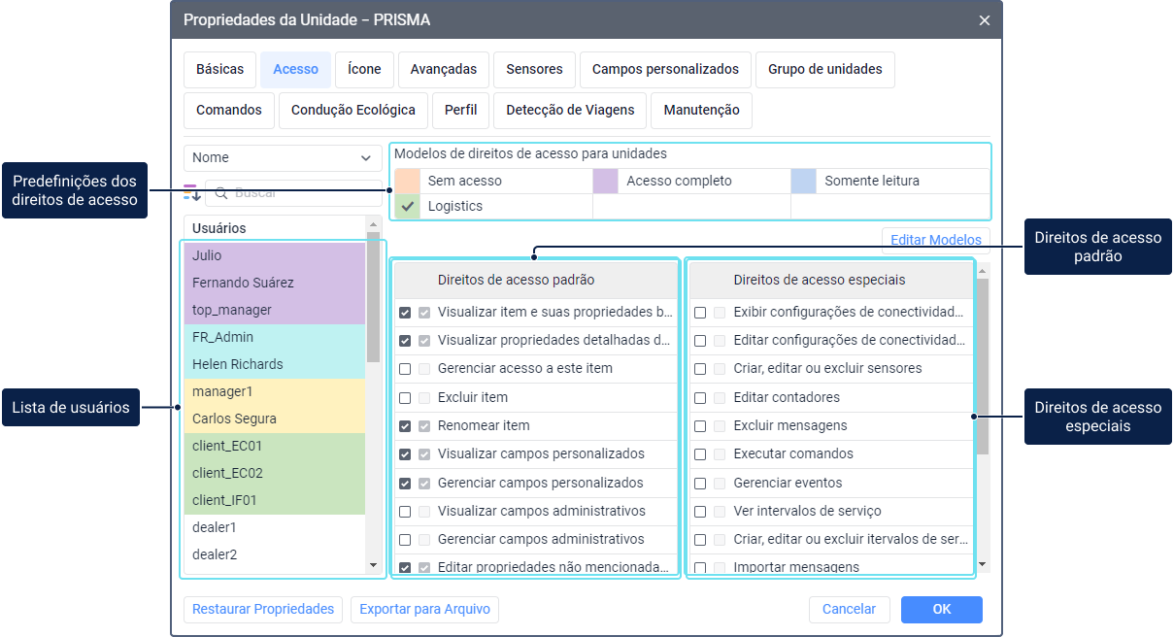Viewport: 1174px width, 637px height.
Task: Toggle Gerenciar campos personalizados checkbox
Action: tap(405, 484)
